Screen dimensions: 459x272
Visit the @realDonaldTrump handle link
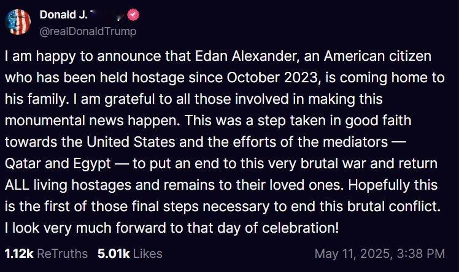click(x=88, y=31)
